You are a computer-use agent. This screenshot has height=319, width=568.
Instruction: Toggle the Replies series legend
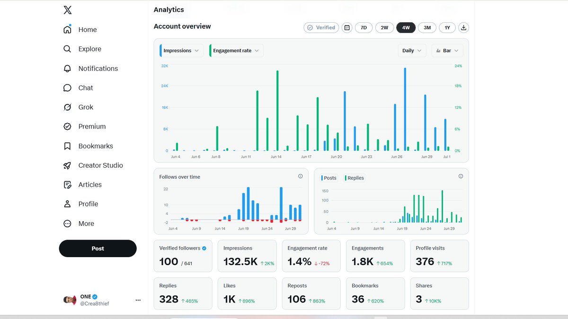[x=355, y=178]
